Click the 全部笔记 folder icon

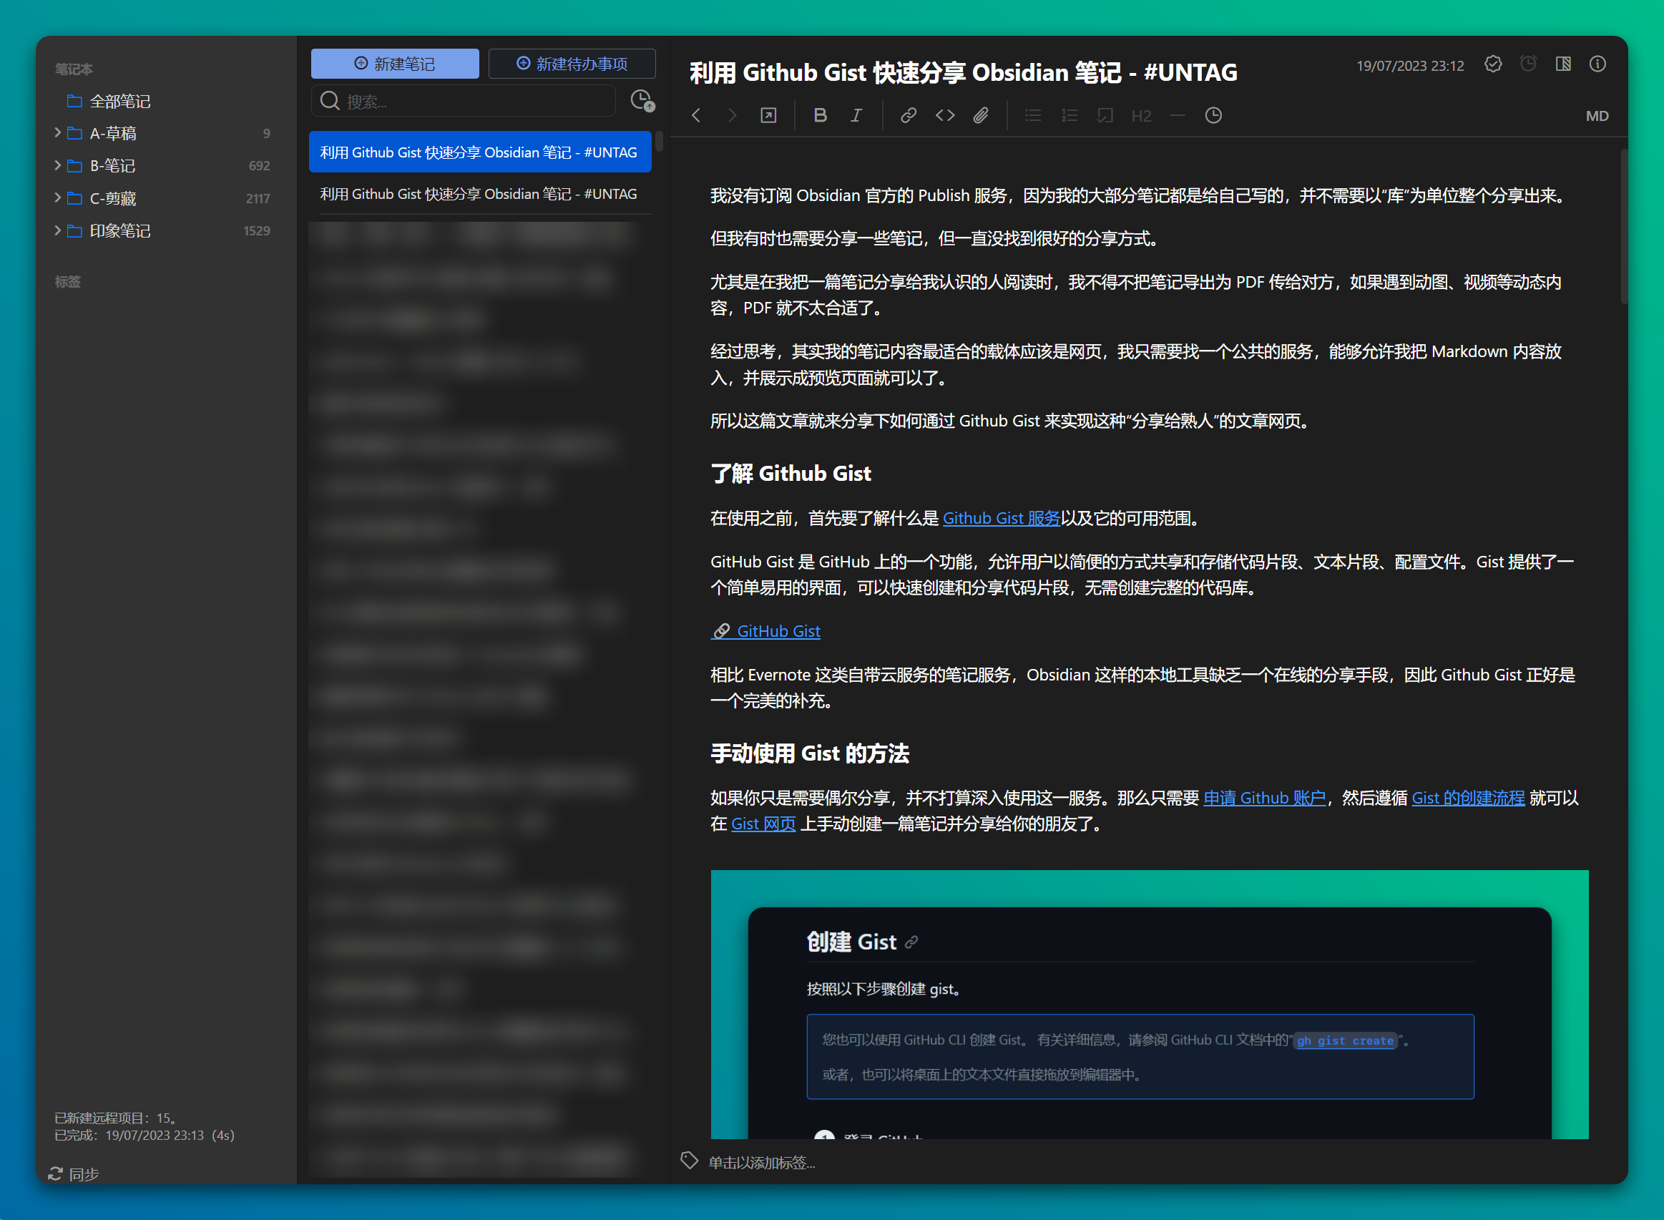74,100
